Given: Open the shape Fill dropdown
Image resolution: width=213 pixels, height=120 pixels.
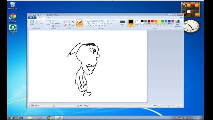Looking at the screenshot, I should (x=110, y=23).
